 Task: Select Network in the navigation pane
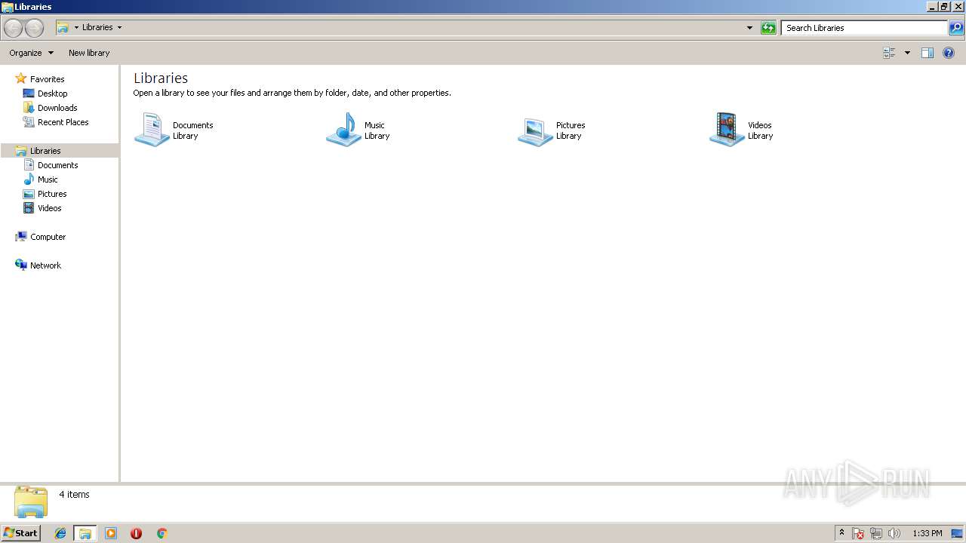(x=45, y=265)
